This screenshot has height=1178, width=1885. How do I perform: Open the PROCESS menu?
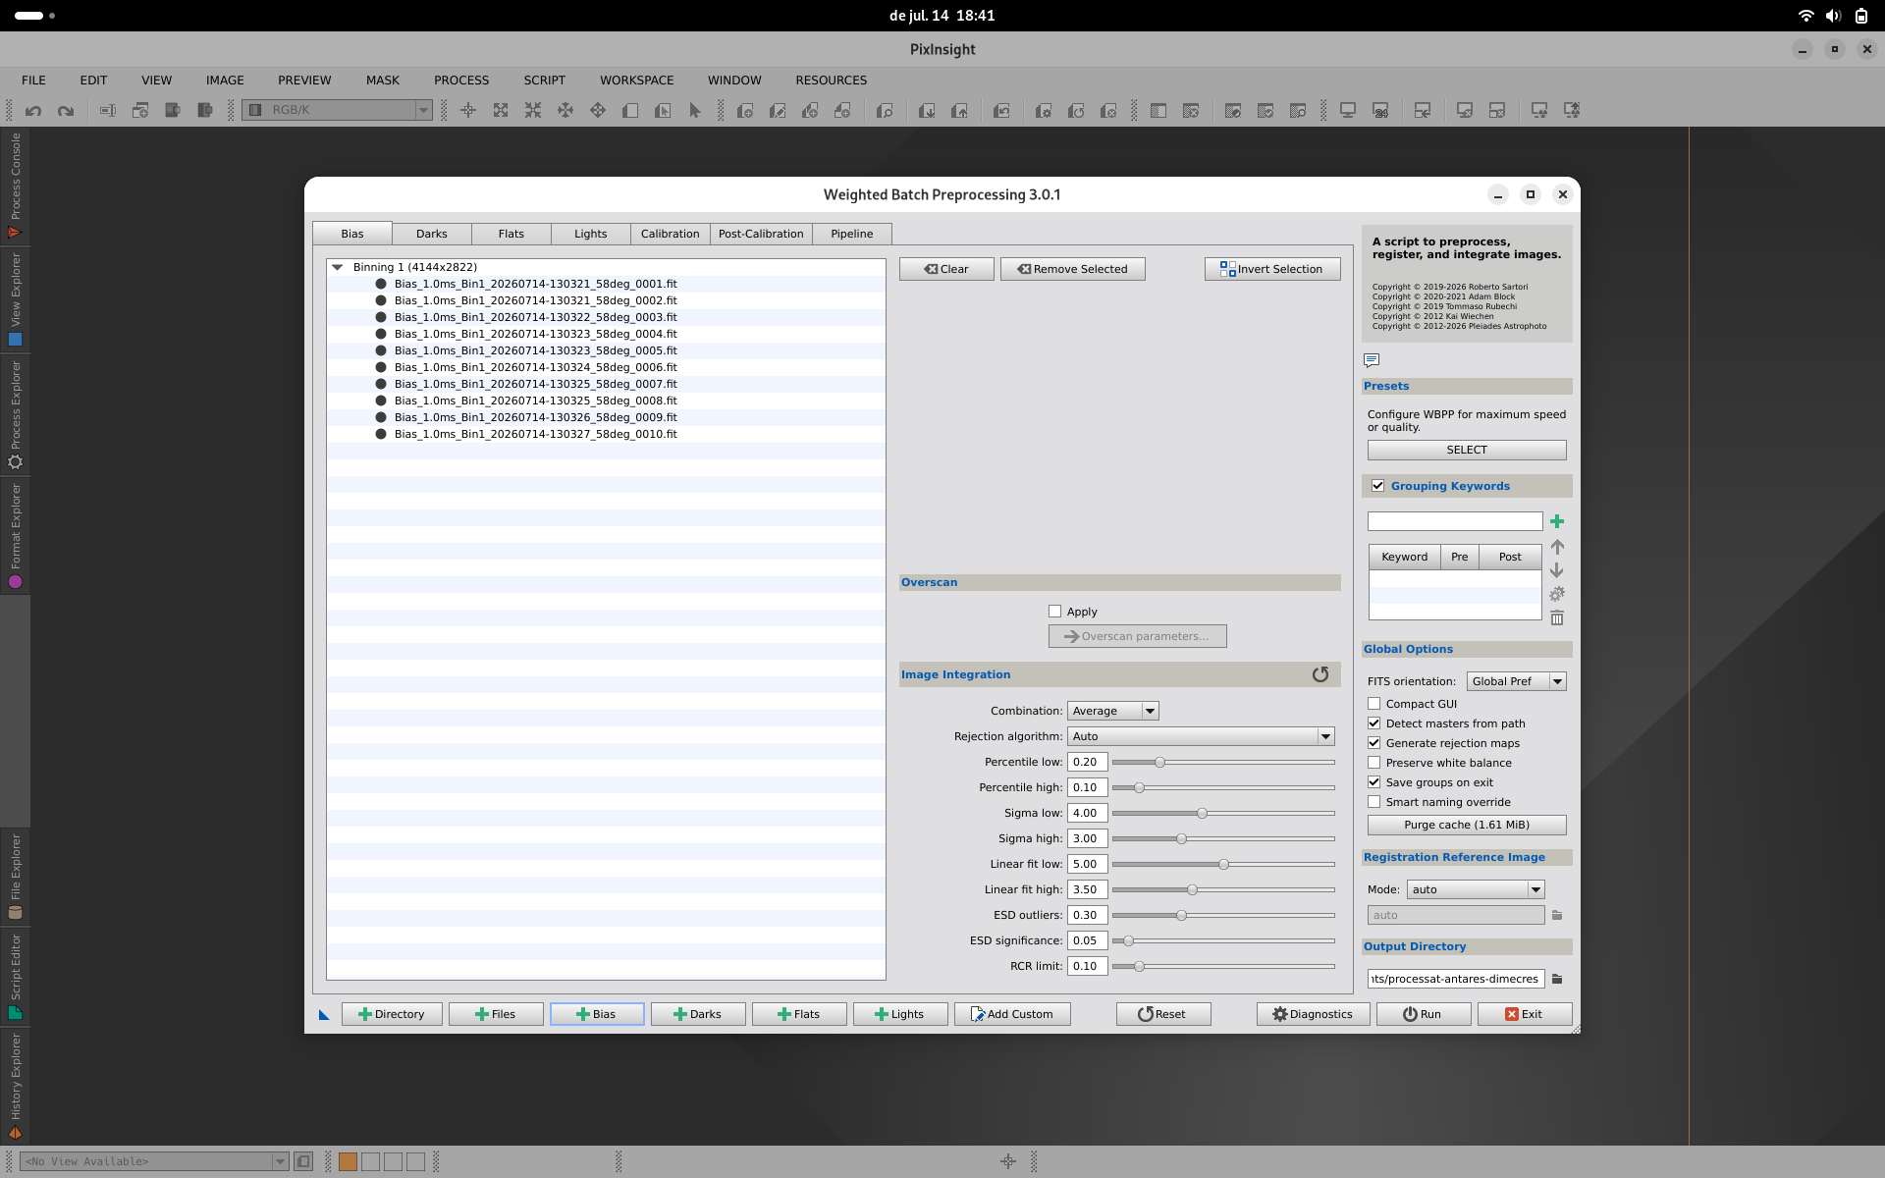point(461,80)
